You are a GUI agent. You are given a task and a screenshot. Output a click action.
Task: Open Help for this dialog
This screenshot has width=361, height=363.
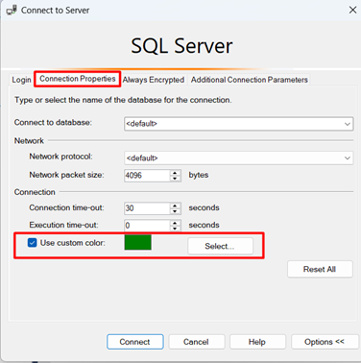coord(257,342)
